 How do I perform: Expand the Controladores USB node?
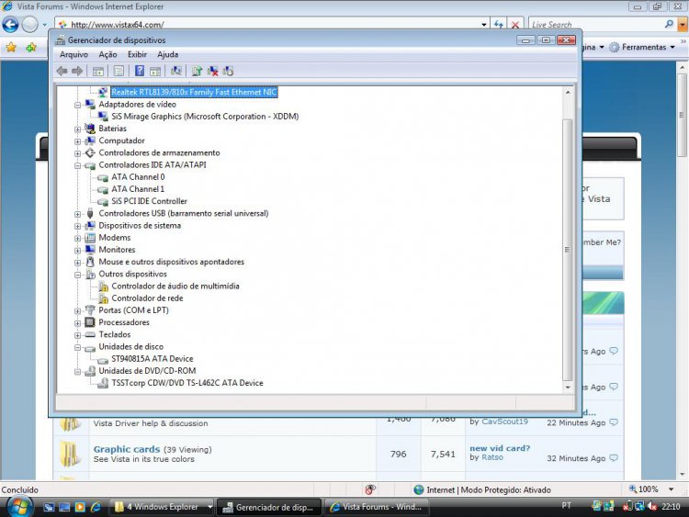tap(78, 214)
